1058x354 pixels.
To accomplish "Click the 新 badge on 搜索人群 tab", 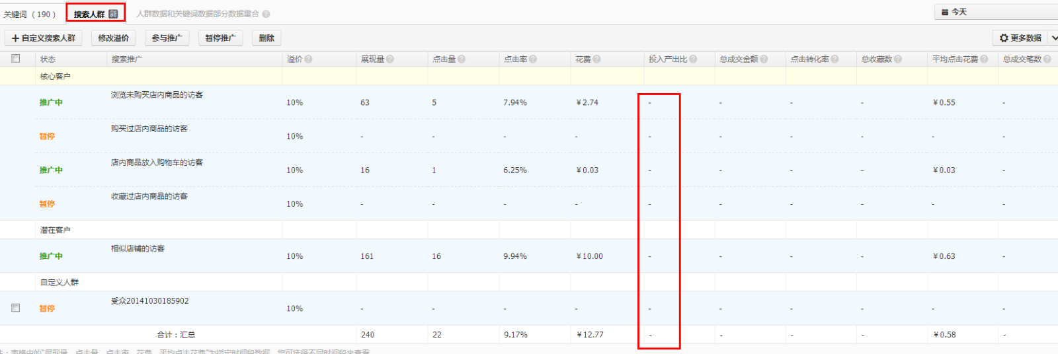I will pos(113,14).
